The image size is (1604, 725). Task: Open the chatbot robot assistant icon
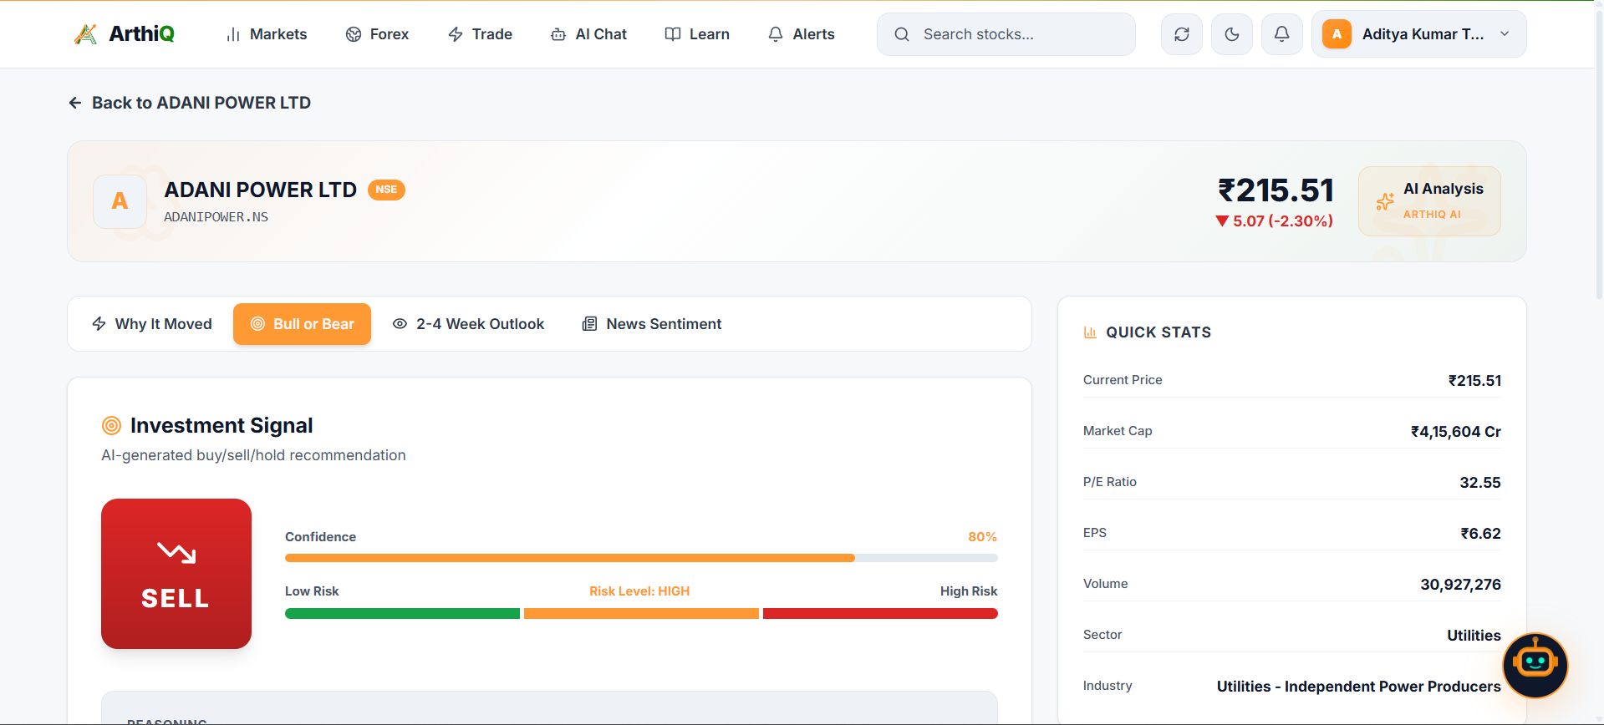pyautogui.click(x=1535, y=665)
